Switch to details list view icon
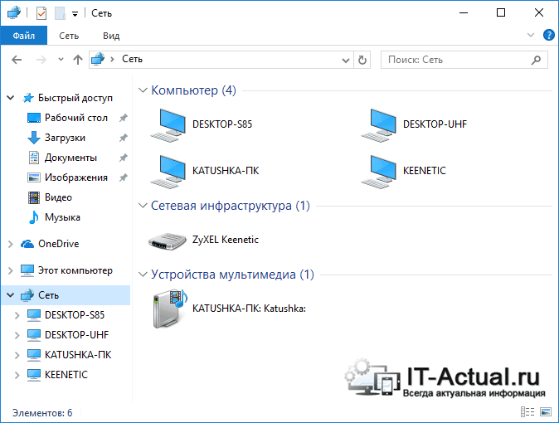The width and height of the screenshot is (559, 423). coord(527,412)
